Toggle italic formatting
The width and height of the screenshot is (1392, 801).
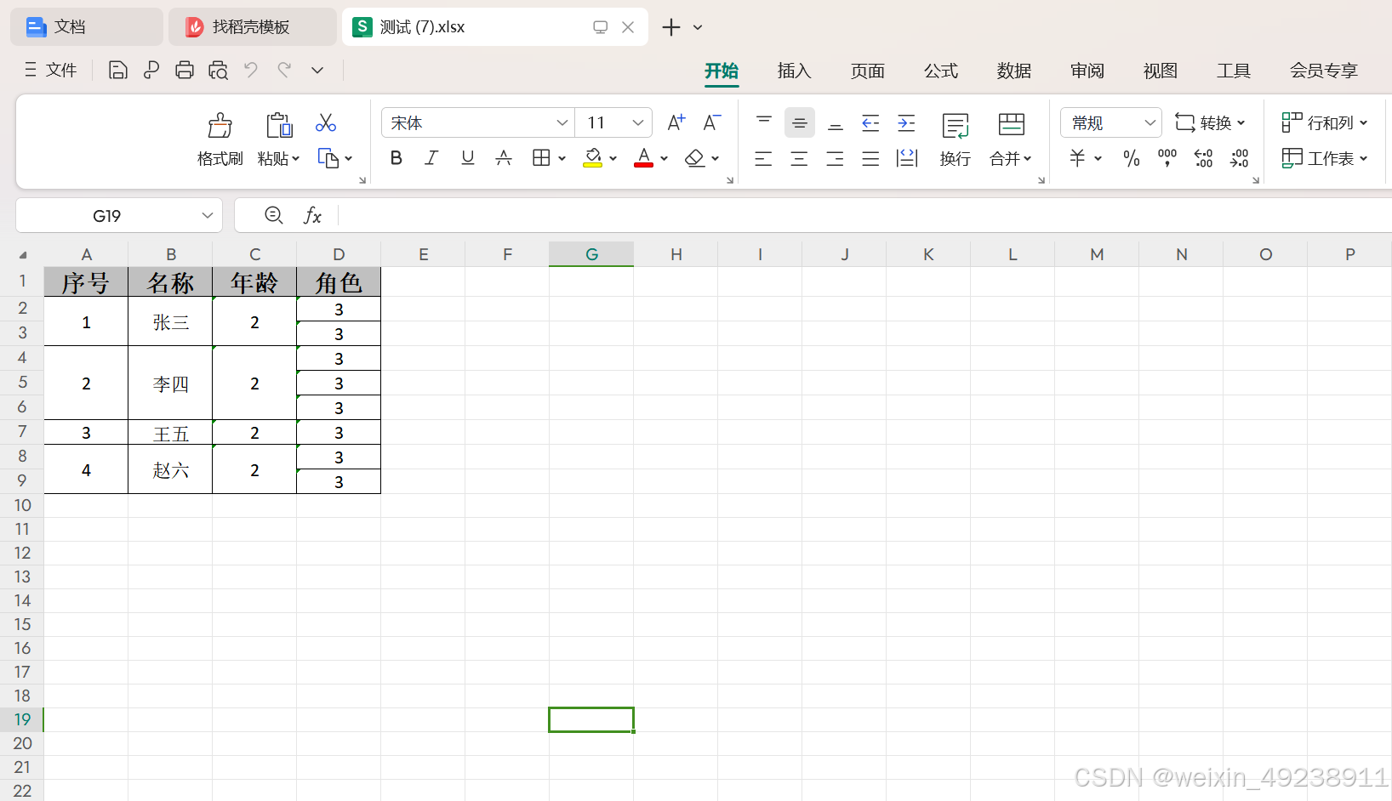[x=431, y=158]
